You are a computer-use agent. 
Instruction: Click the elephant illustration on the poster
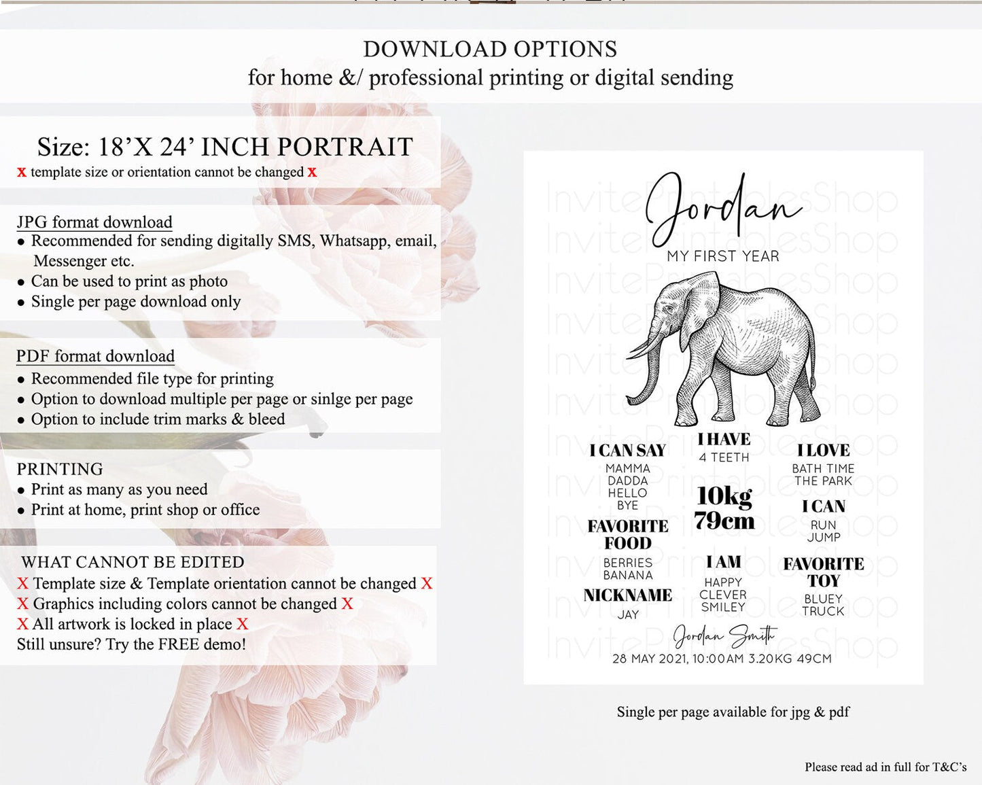(x=723, y=349)
